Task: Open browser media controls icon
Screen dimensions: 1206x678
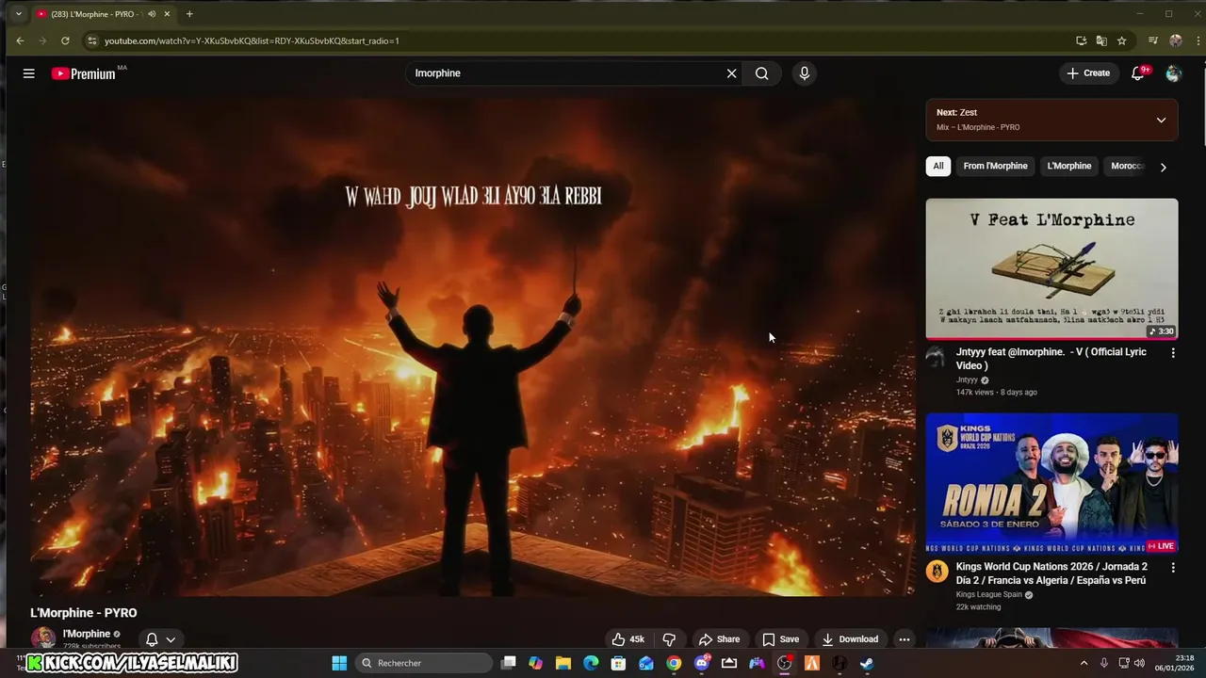Action: 1152,40
